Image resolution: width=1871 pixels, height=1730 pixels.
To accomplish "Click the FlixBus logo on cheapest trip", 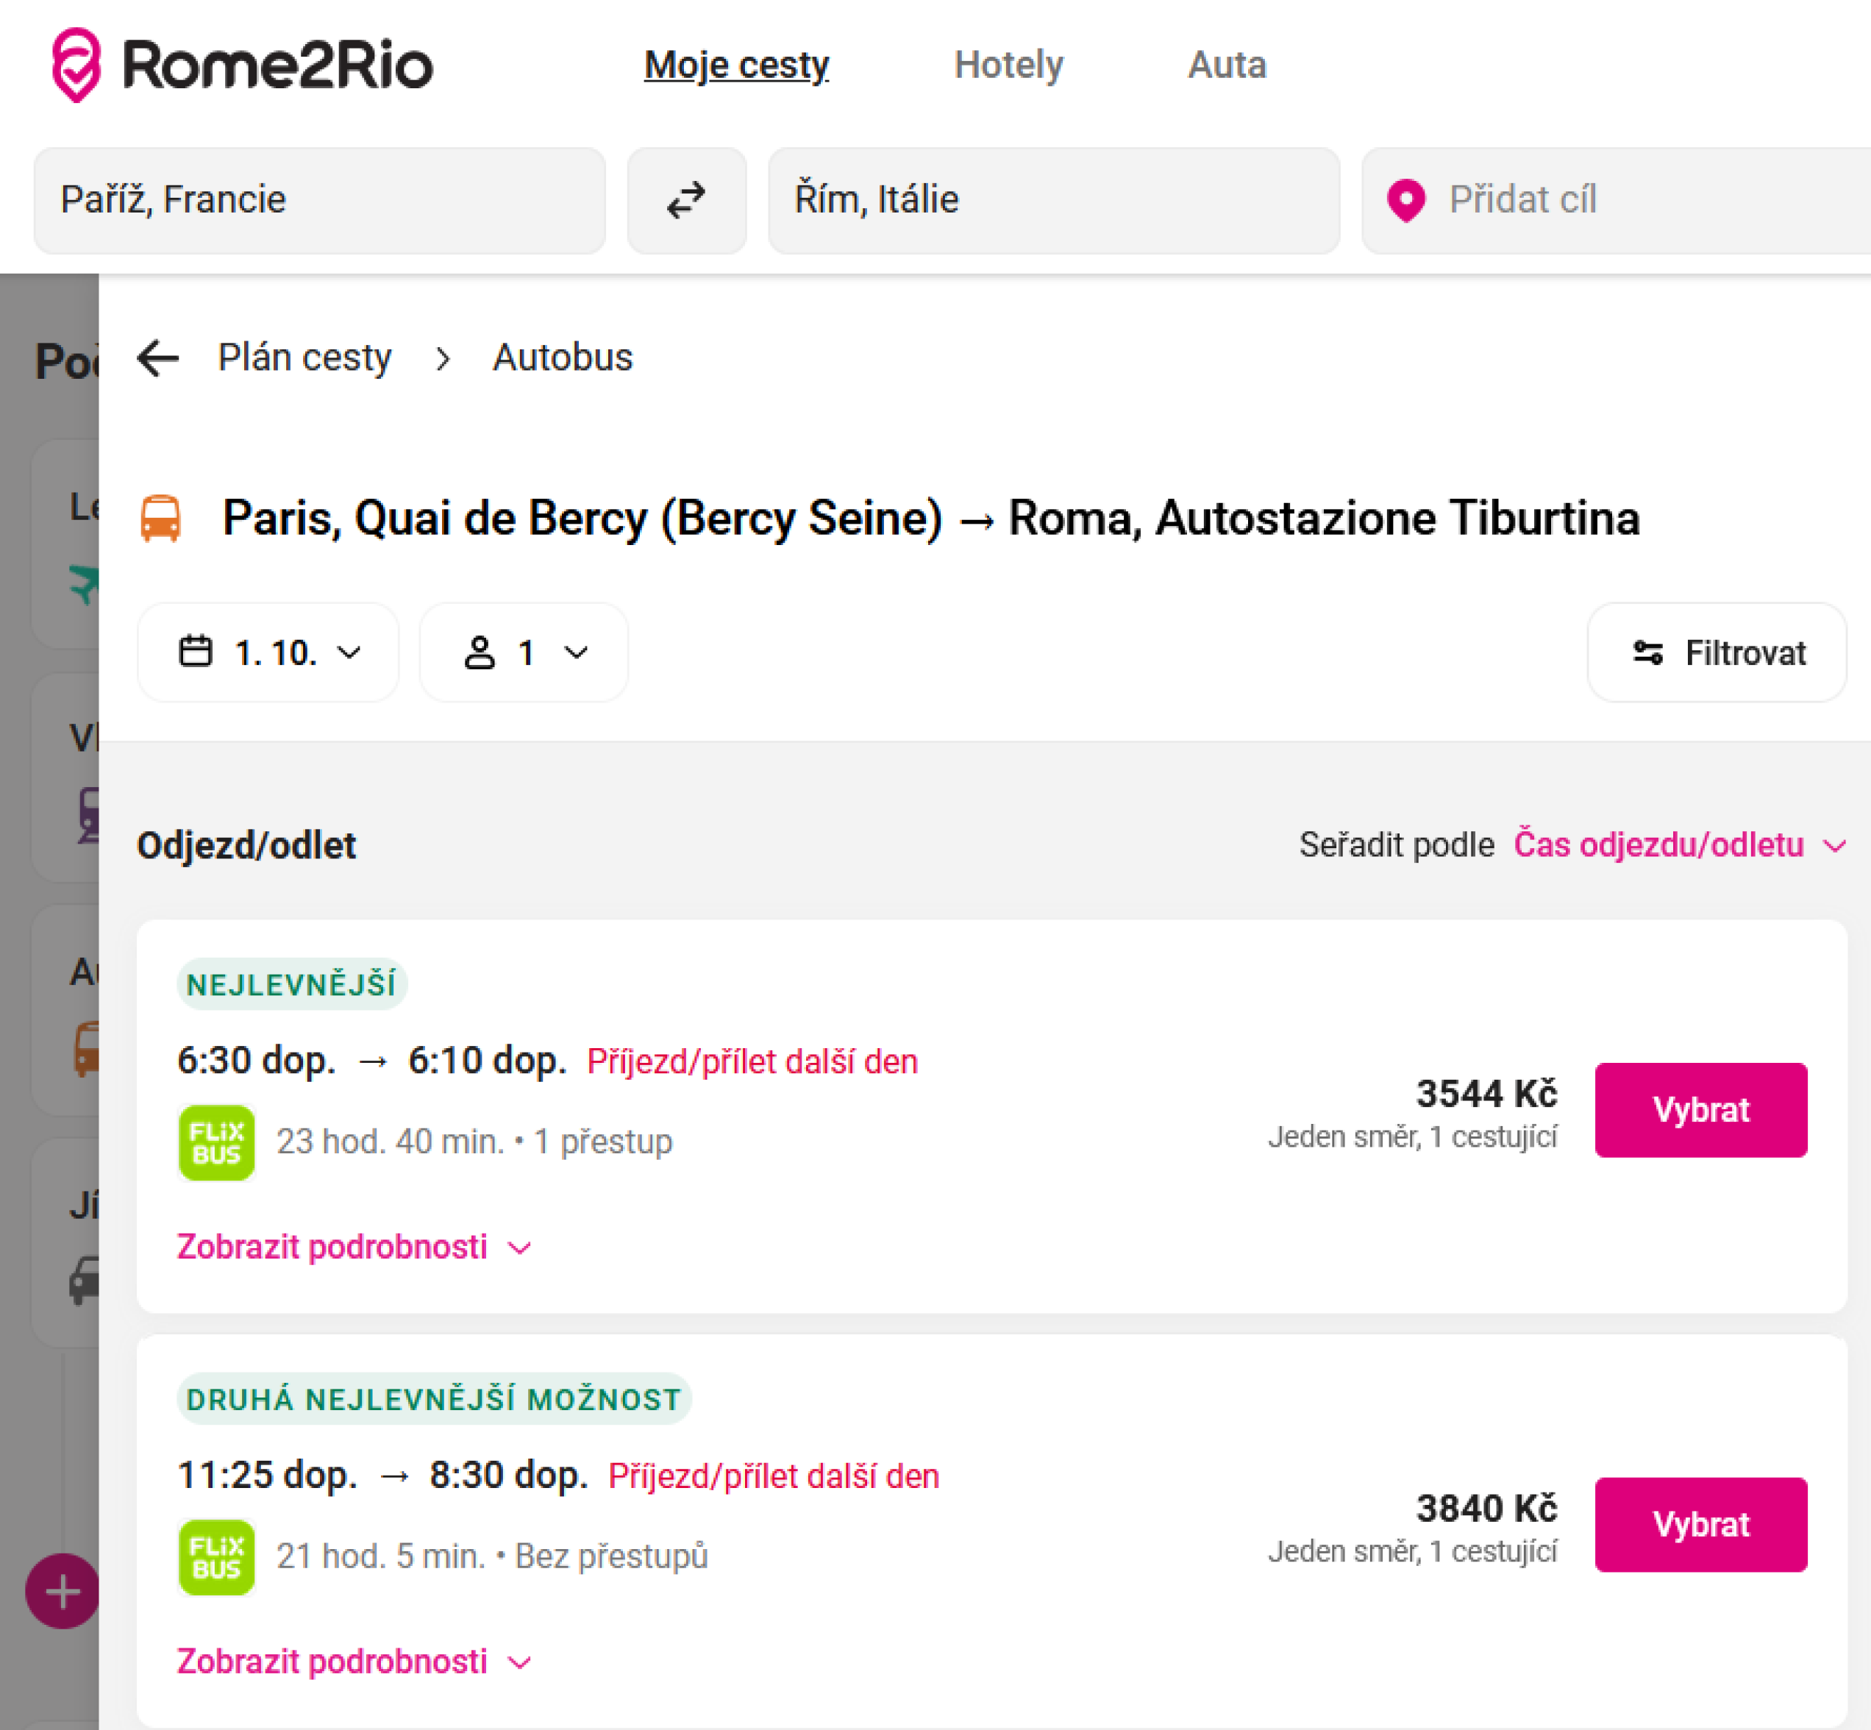I will coord(216,1142).
